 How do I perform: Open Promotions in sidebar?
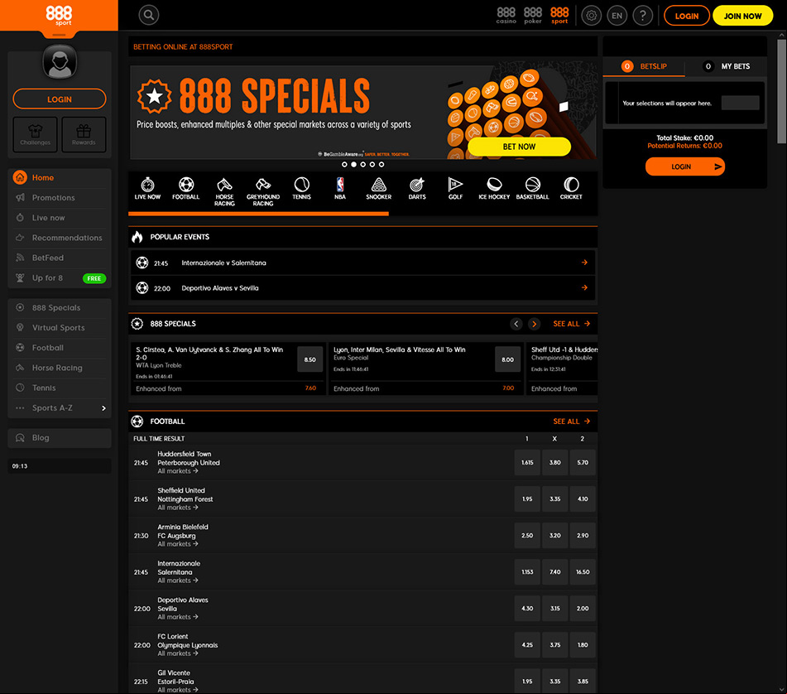point(60,198)
